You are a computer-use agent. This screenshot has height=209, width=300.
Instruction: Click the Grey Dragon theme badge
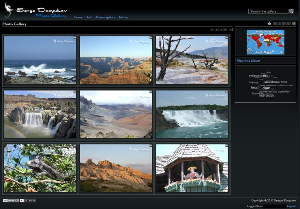click(27, 200)
